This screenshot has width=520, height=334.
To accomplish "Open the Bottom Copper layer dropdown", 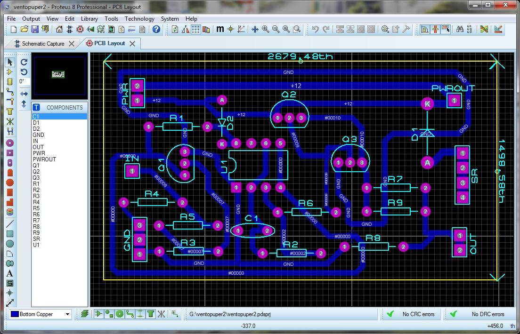I will tap(68, 314).
